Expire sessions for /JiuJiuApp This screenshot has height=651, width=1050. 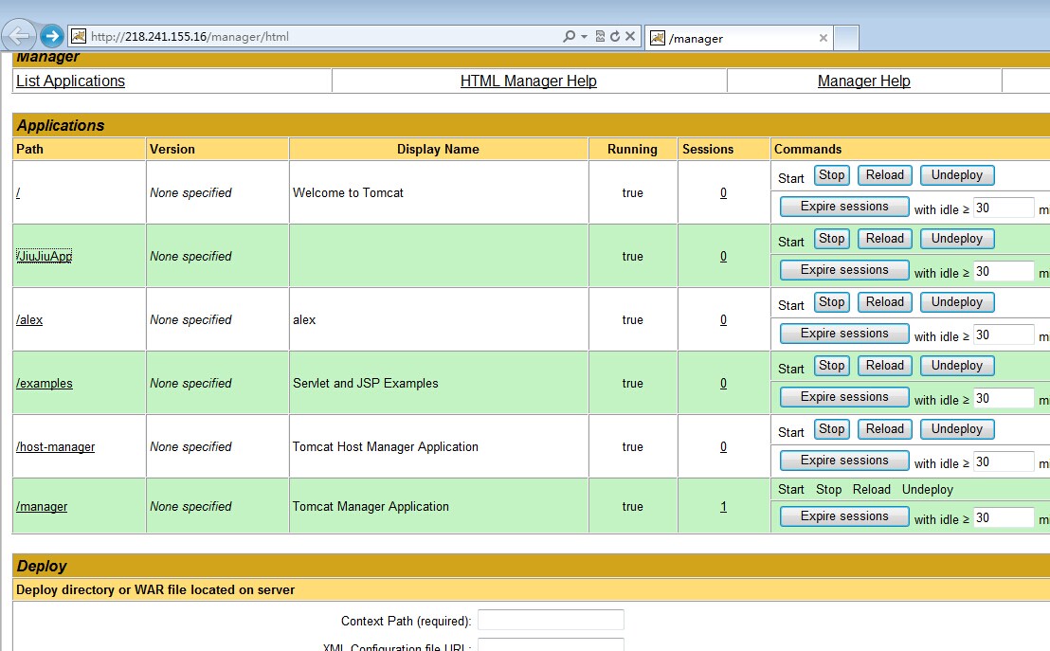click(844, 270)
